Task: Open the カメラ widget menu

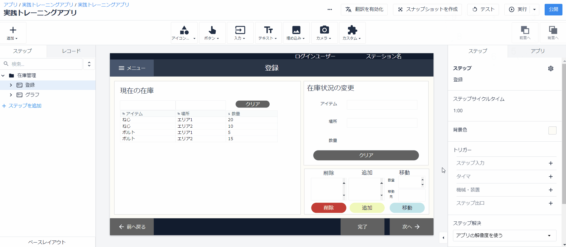Action: click(x=324, y=33)
